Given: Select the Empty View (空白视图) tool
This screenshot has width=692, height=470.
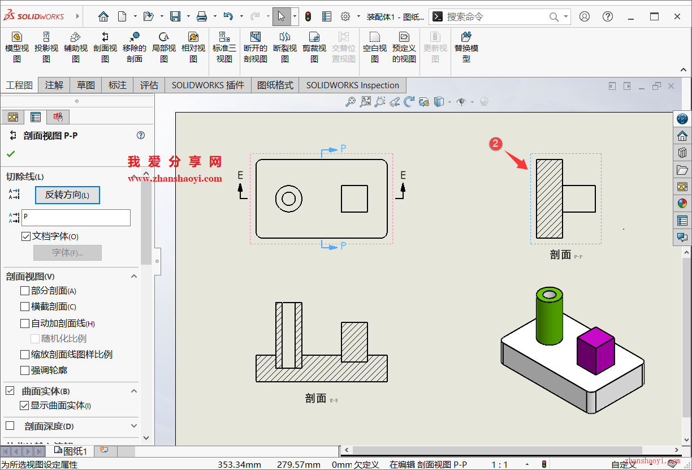Looking at the screenshot, I should [375, 48].
